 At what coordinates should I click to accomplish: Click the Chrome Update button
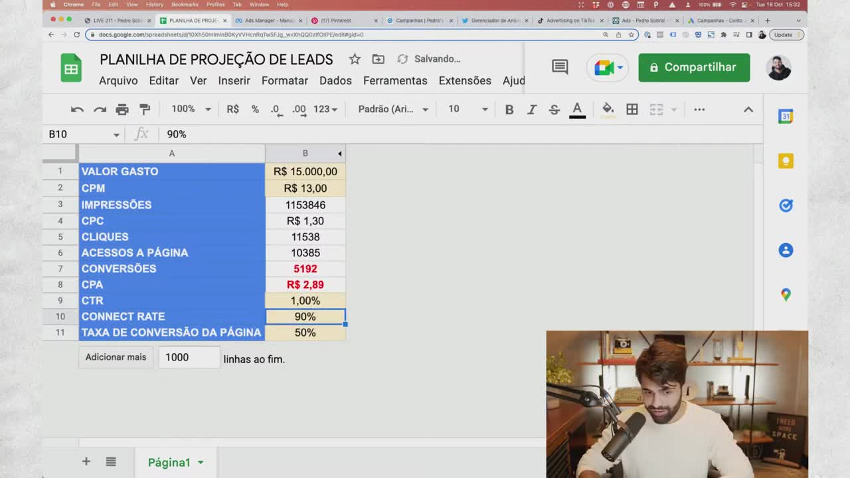coord(787,35)
